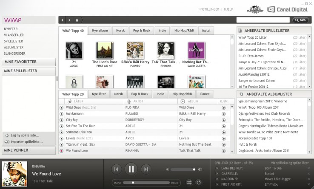Play the track City Boy
Viewport: 314px width, 189px height.
click(61, 120)
